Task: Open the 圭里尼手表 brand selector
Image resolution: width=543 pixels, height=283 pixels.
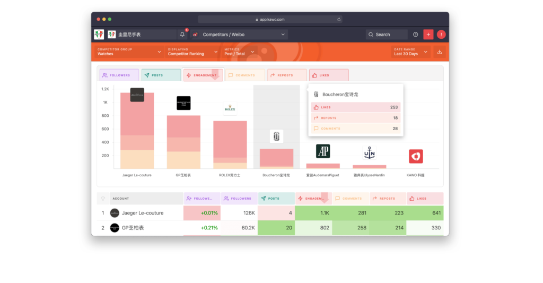Action: (x=142, y=35)
